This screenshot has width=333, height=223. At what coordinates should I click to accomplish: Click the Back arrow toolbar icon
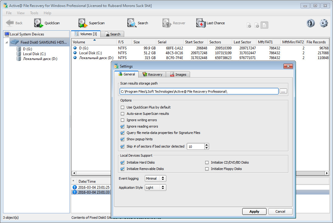click(9, 23)
